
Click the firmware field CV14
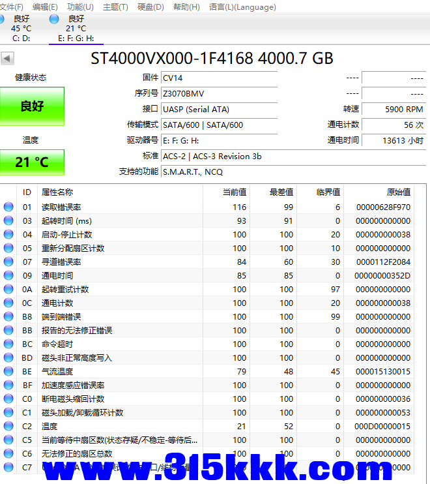tap(219, 78)
